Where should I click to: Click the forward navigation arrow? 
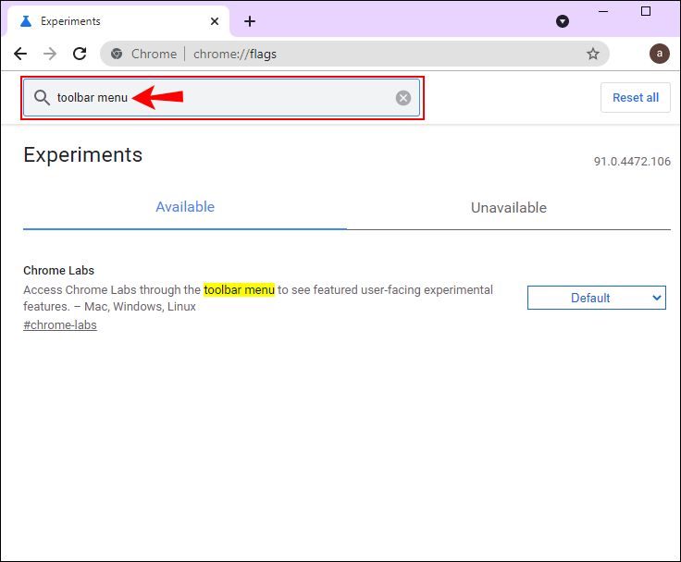[50, 54]
